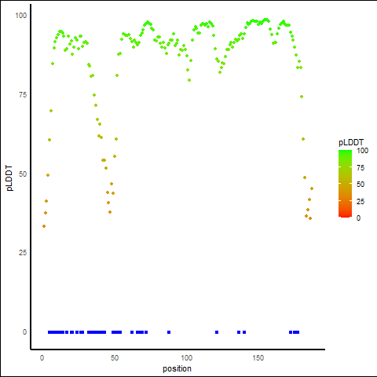The height and width of the screenshot is (377, 377).
Task: Click the x-axis tick label 0
Action: [42, 358]
